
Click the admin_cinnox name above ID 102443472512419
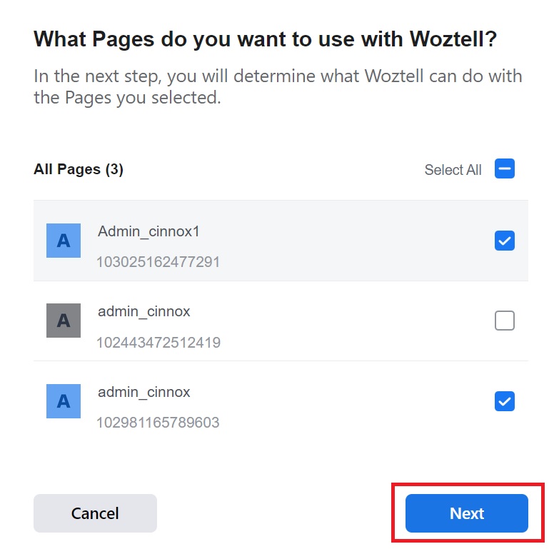point(144,311)
